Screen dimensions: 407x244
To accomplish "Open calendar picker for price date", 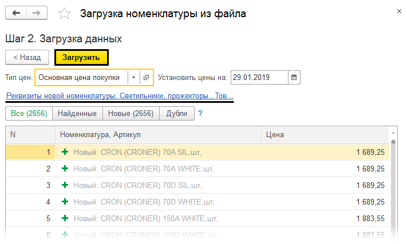I will (x=294, y=77).
